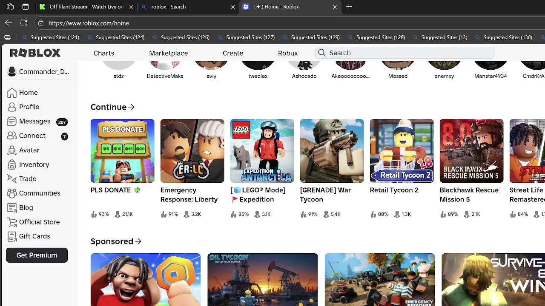Close the roblox - Search browser tab
The image size is (545, 306).
tap(233, 7)
